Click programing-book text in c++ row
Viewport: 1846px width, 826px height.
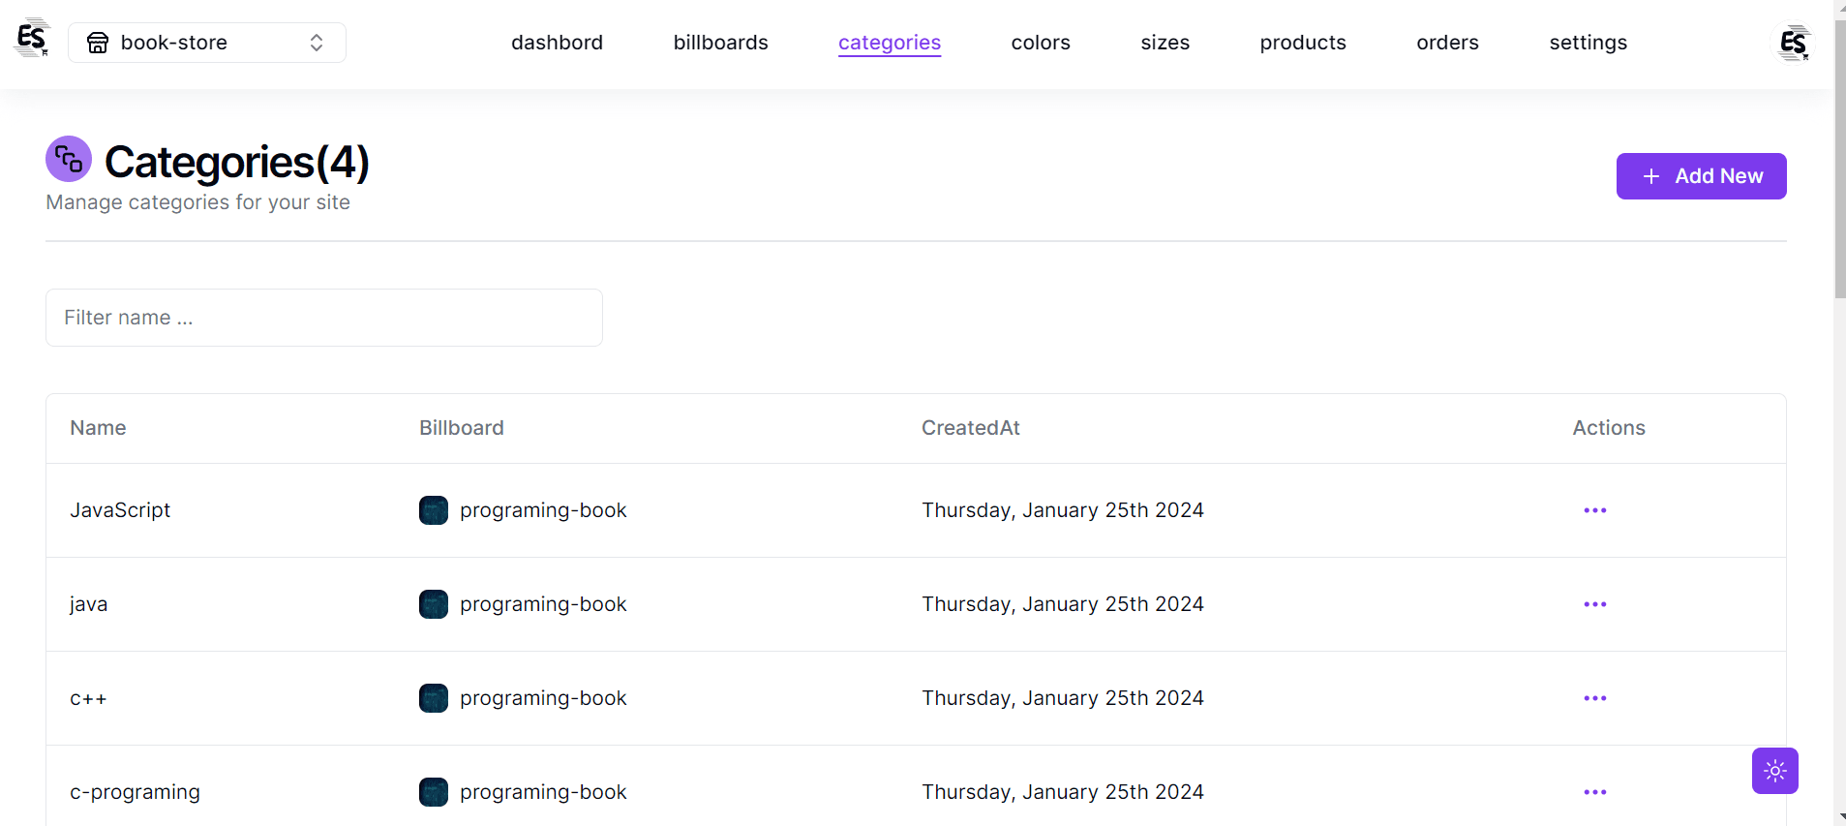[543, 698]
